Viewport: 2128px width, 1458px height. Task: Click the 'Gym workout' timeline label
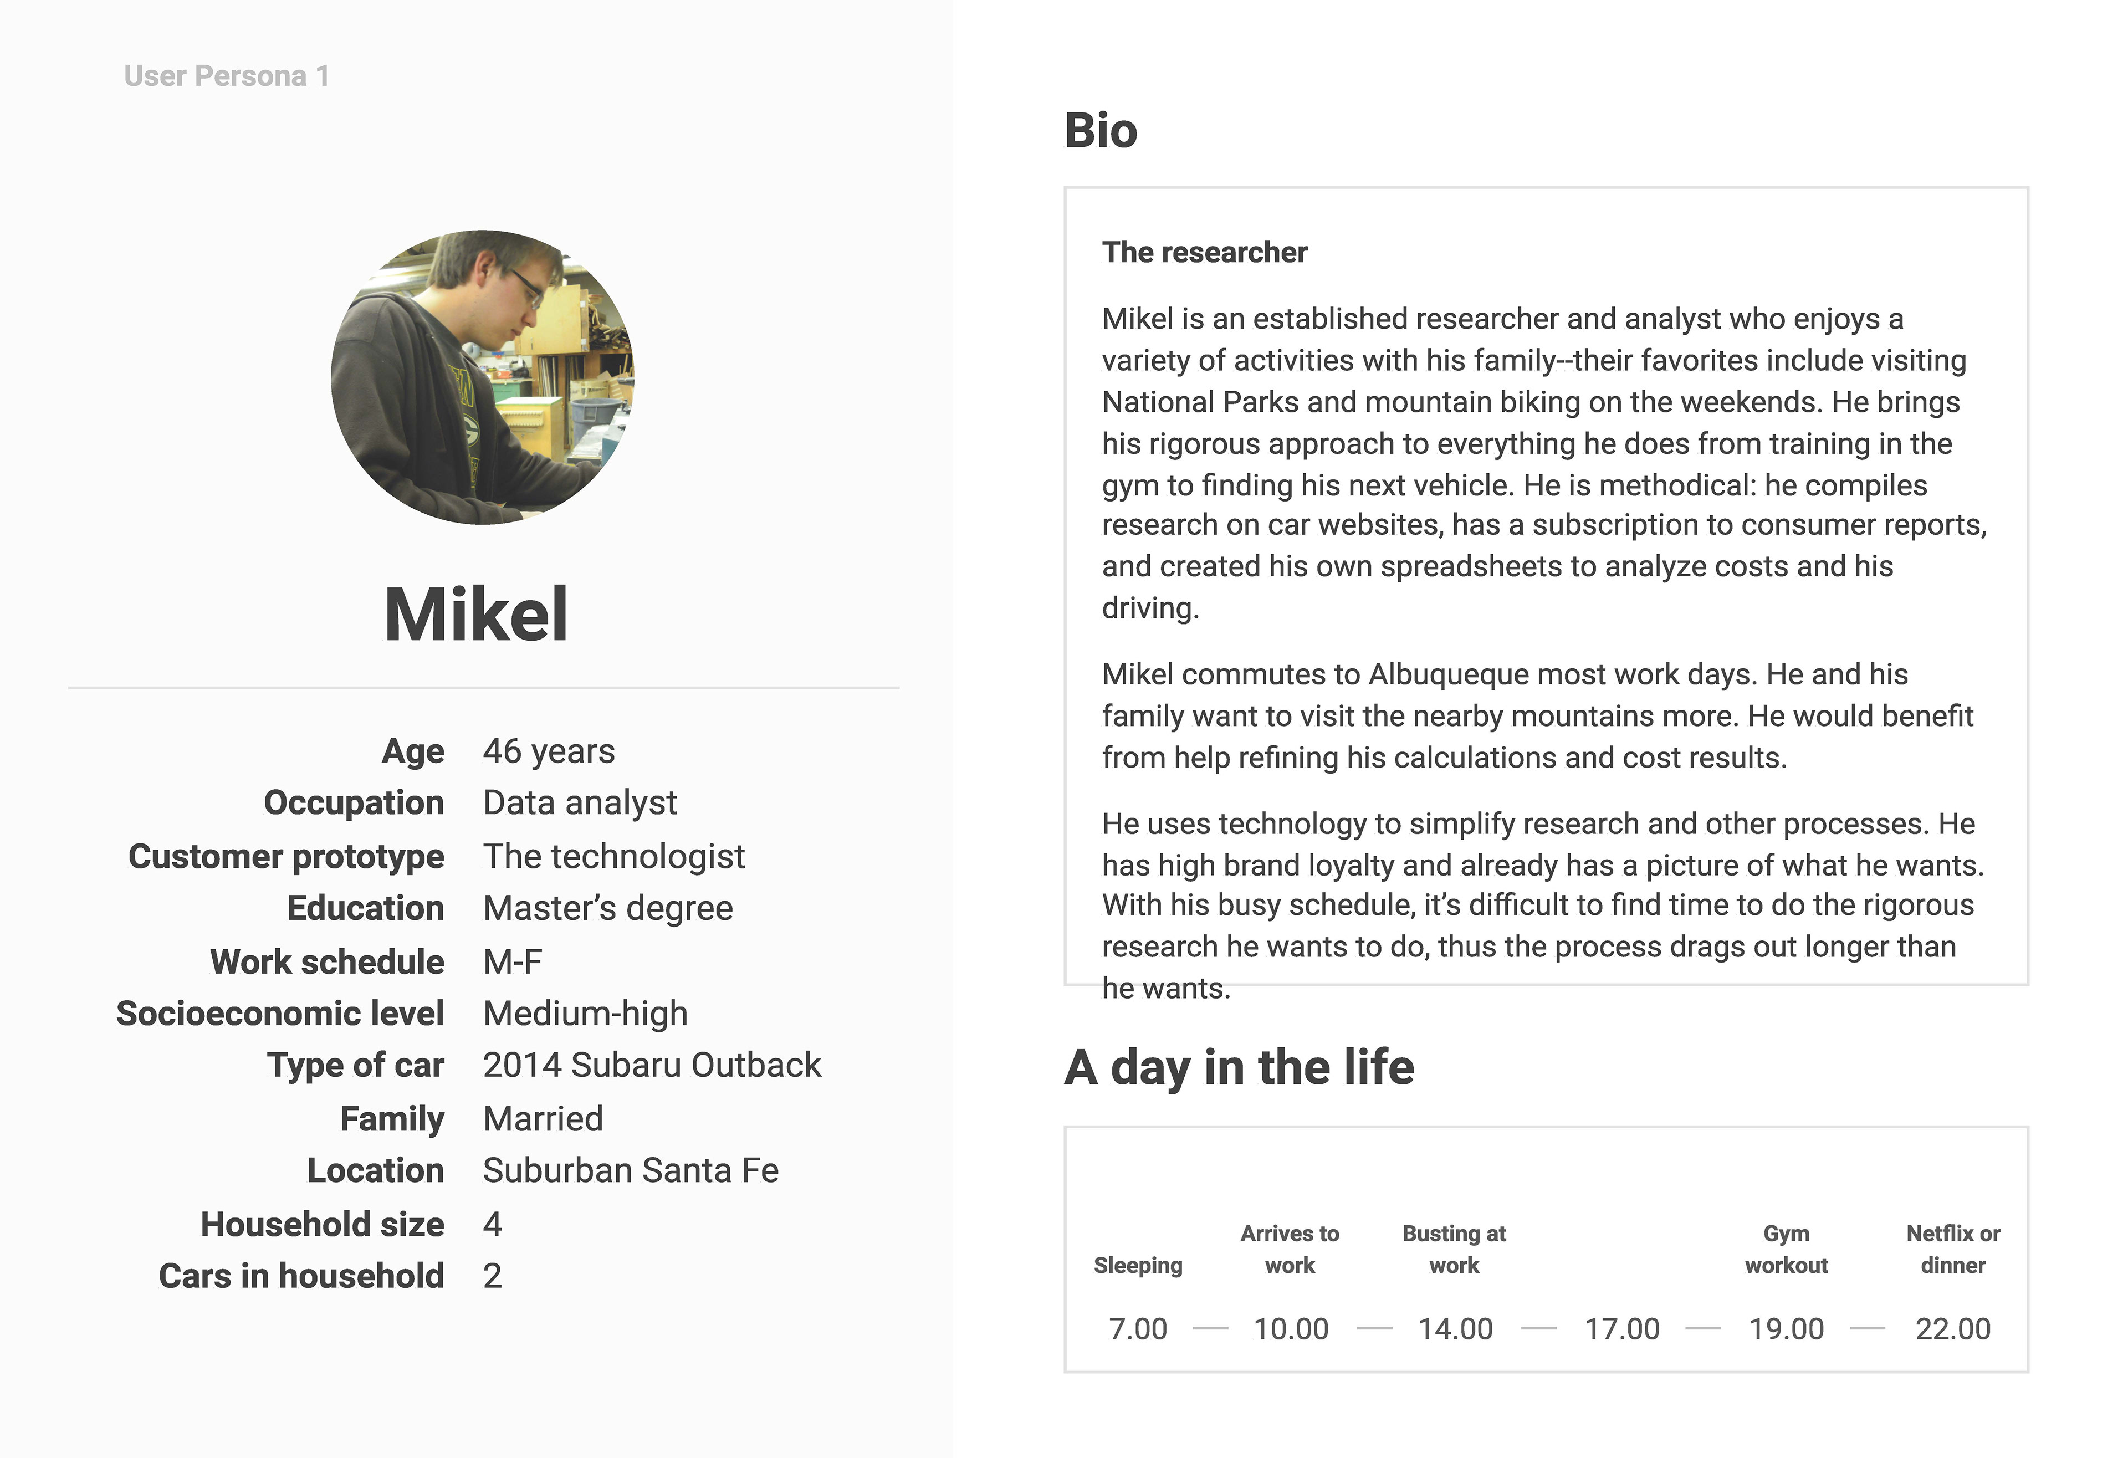click(x=1787, y=1249)
